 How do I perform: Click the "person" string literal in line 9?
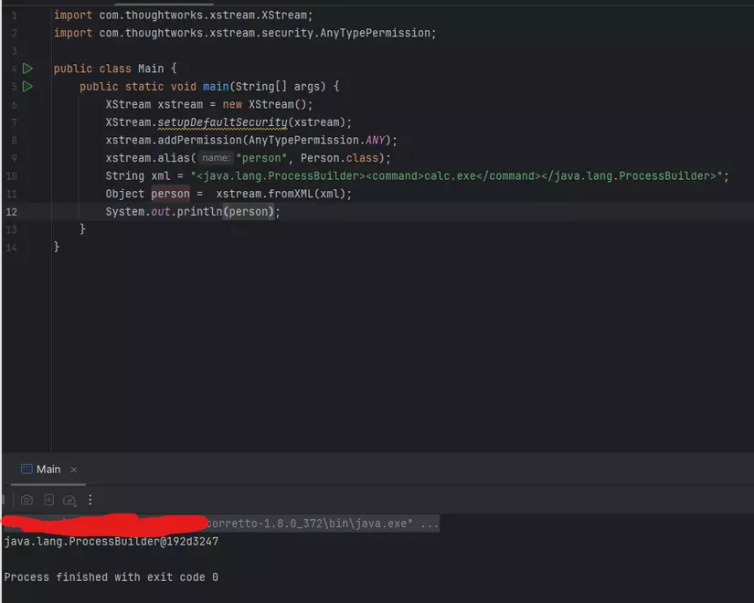tap(261, 158)
